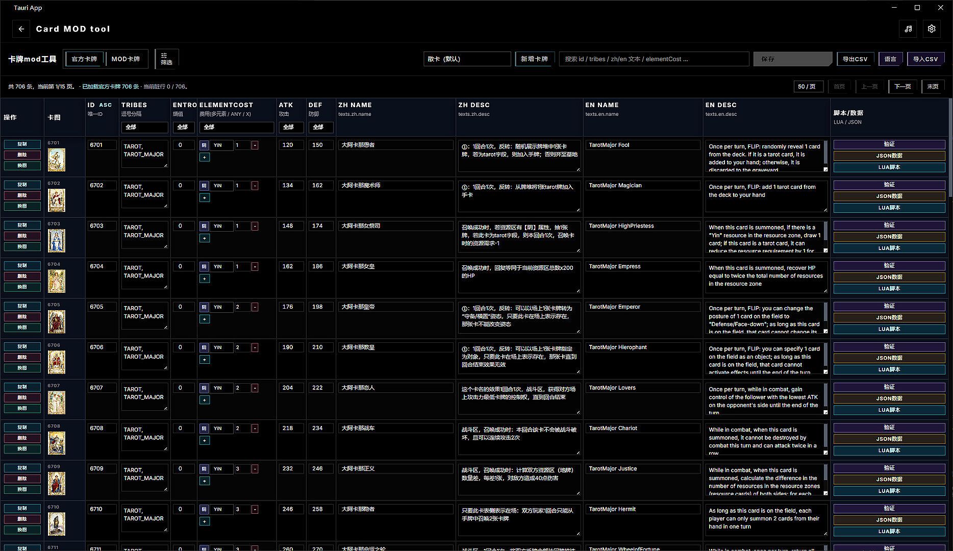Add element cost with plus on card 6705
Viewport: 953px width, 551px height.
coord(205,319)
